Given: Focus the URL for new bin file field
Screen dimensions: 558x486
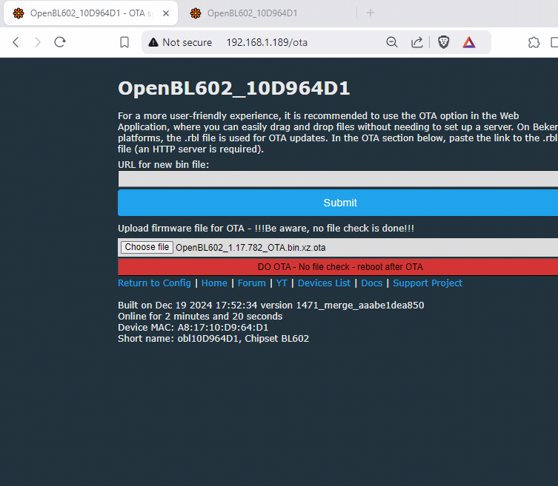Looking at the screenshot, I should coord(338,179).
